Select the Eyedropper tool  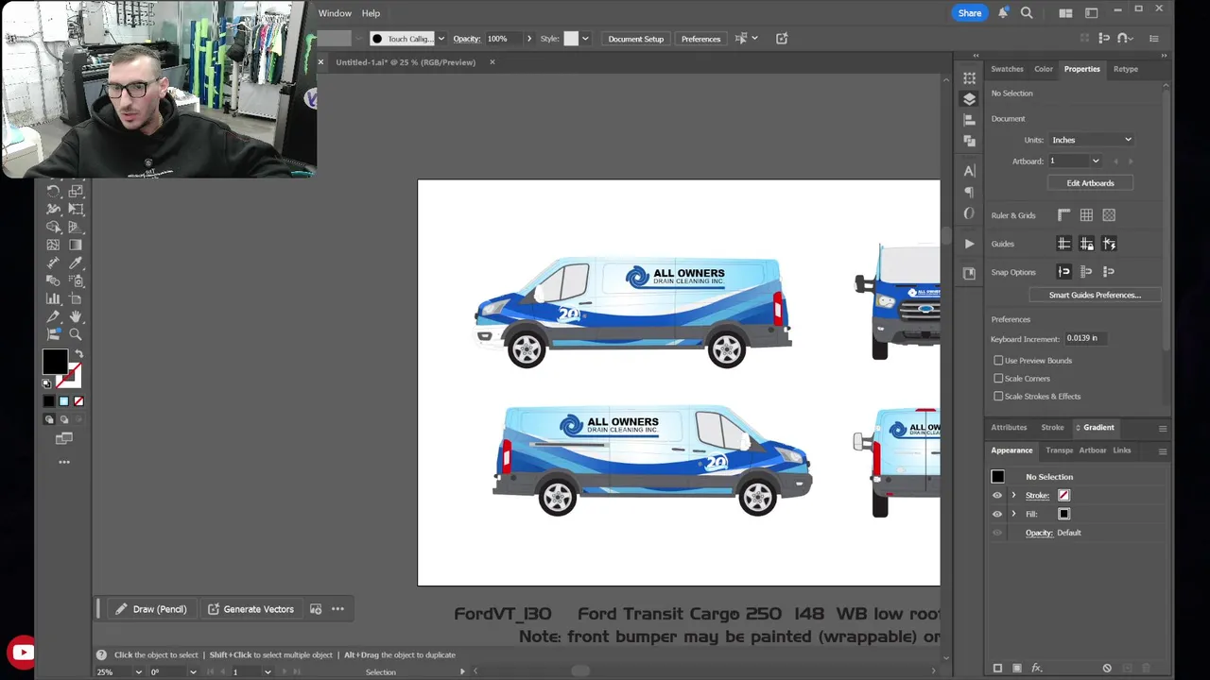click(x=76, y=263)
